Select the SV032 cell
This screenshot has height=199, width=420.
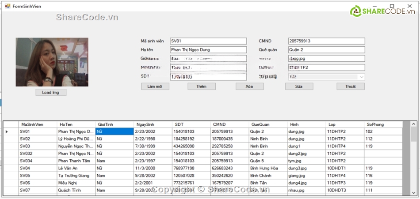pos(38,154)
